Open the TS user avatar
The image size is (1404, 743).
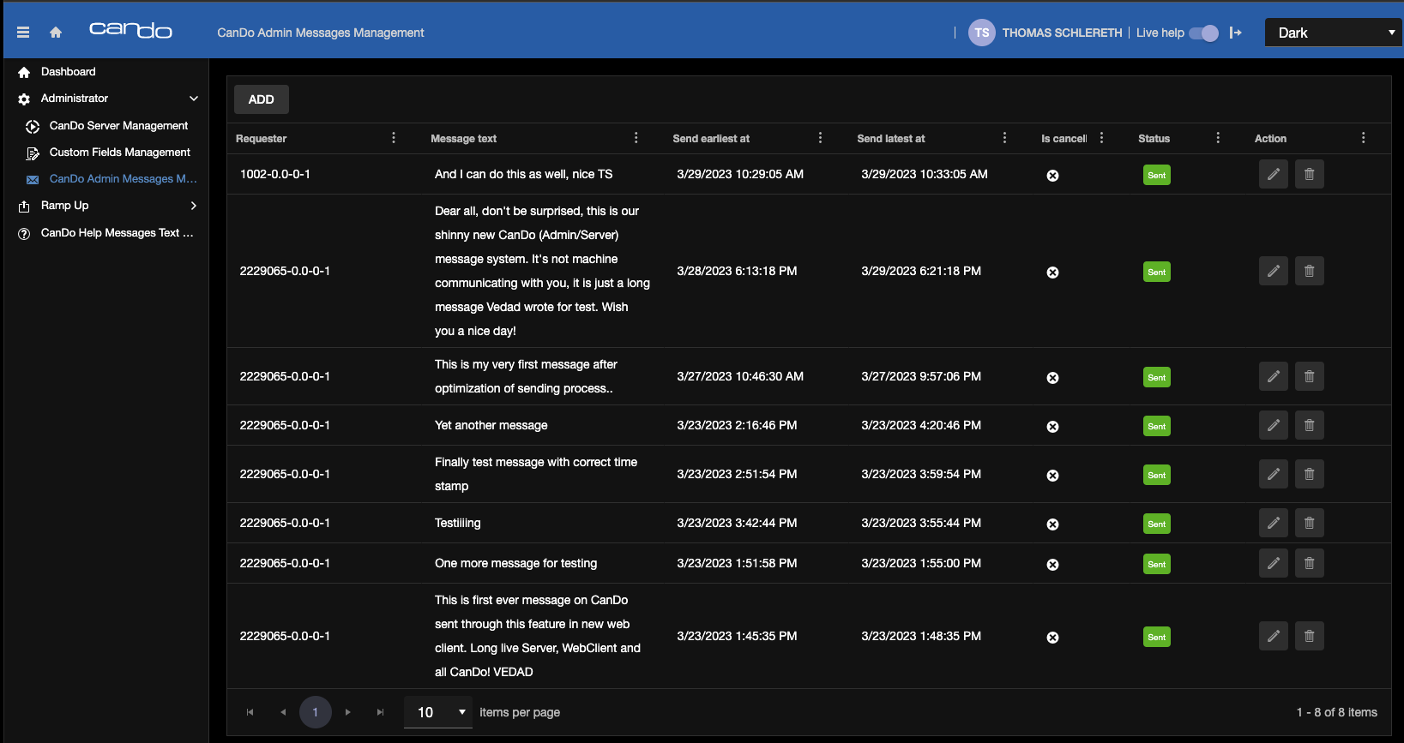pyautogui.click(x=982, y=33)
